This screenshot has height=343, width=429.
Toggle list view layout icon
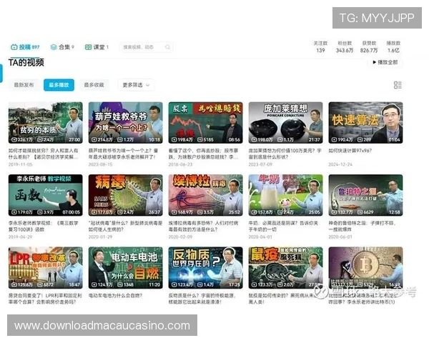point(398,85)
